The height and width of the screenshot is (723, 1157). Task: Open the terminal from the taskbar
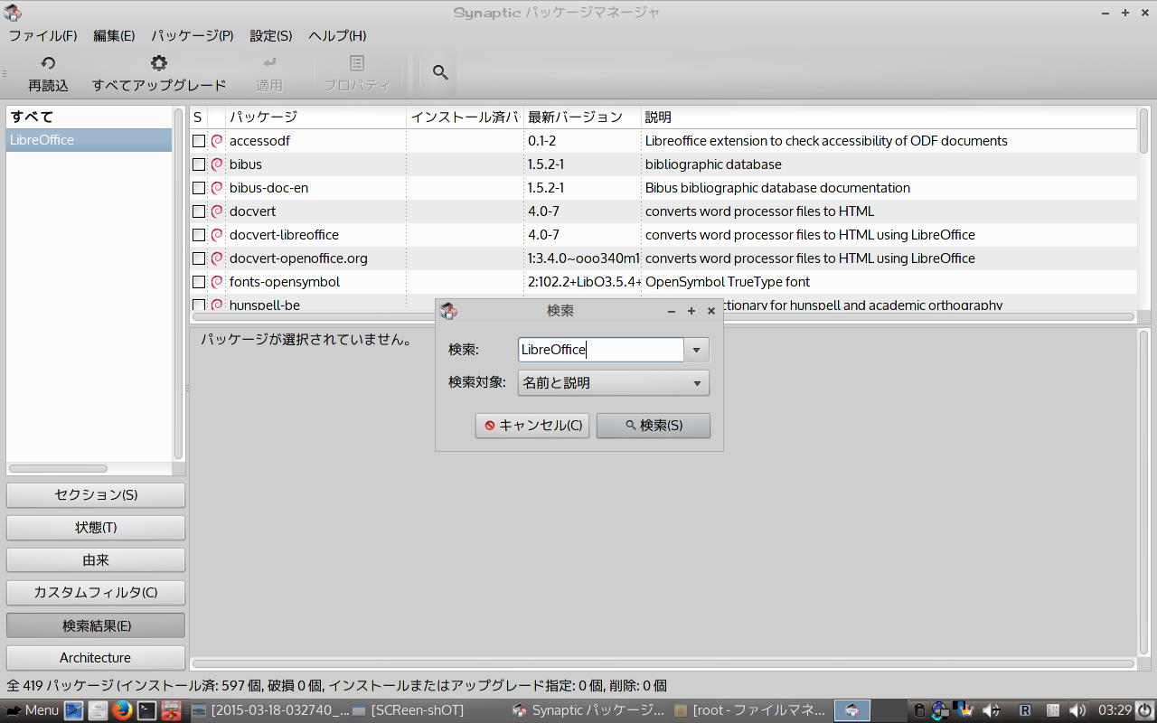[147, 710]
